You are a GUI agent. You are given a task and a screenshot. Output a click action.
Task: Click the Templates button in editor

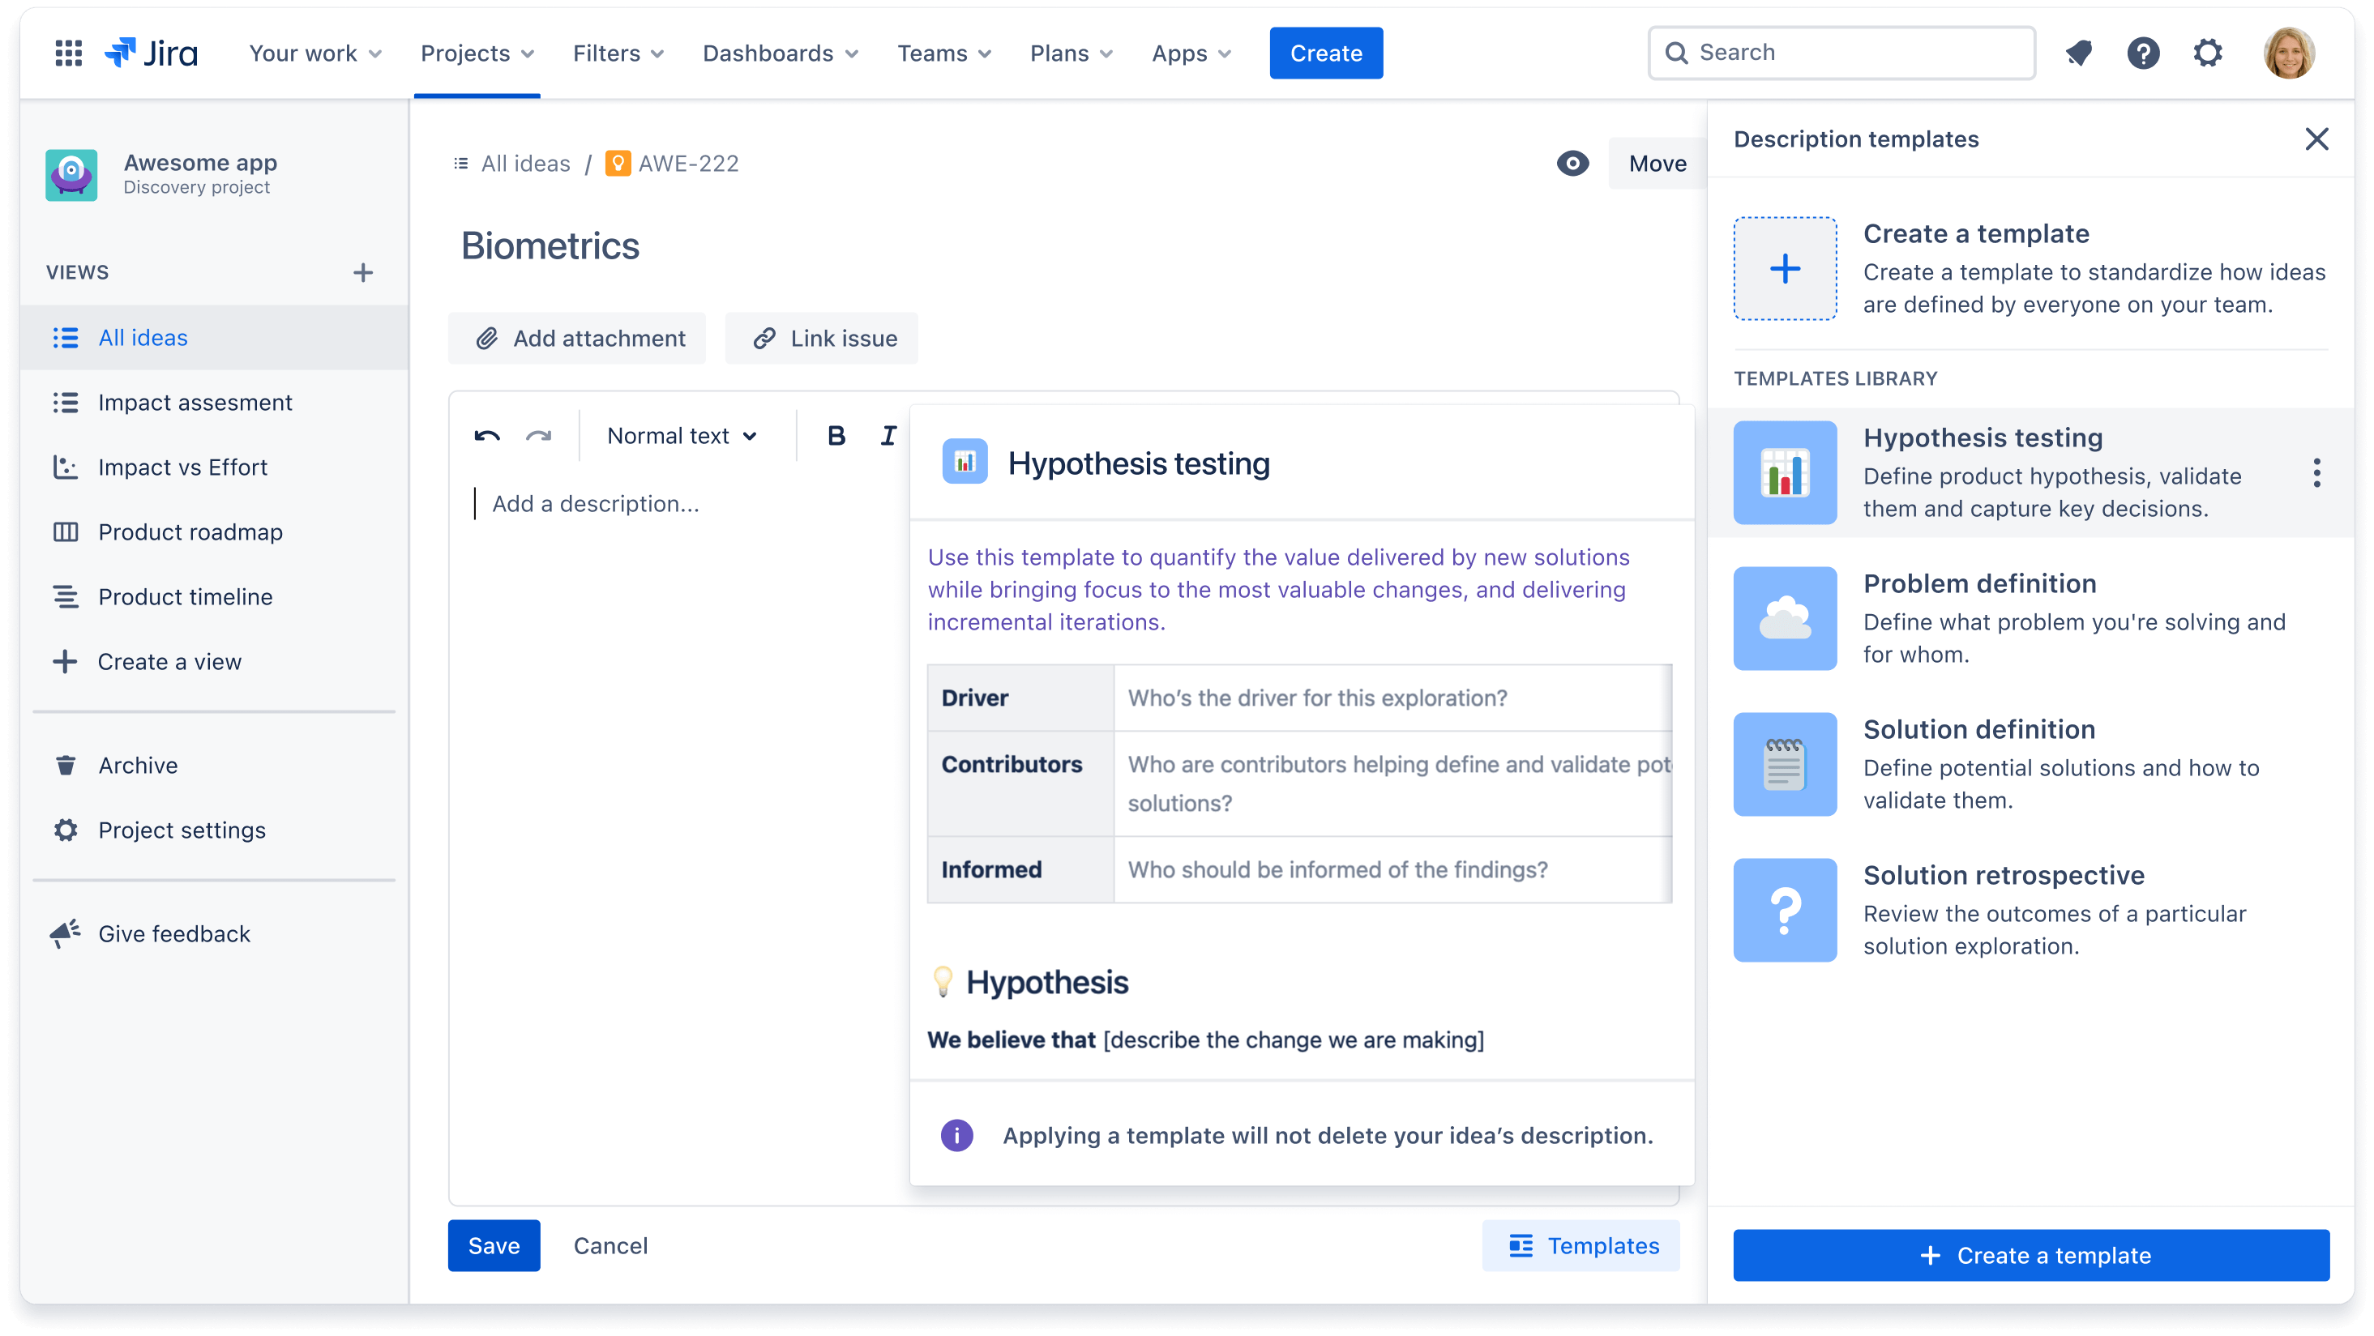click(x=1580, y=1244)
